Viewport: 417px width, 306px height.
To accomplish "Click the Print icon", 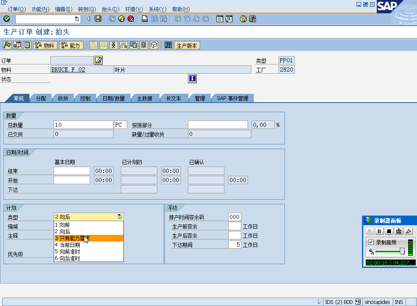I will click(x=144, y=19).
